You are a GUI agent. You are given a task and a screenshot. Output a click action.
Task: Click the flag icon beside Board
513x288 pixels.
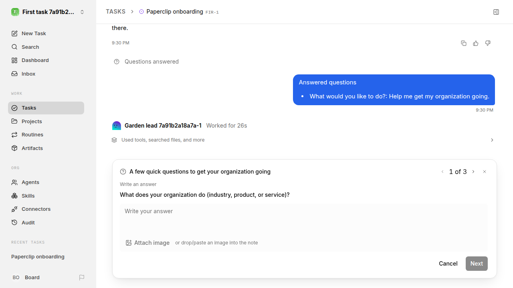point(82,278)
